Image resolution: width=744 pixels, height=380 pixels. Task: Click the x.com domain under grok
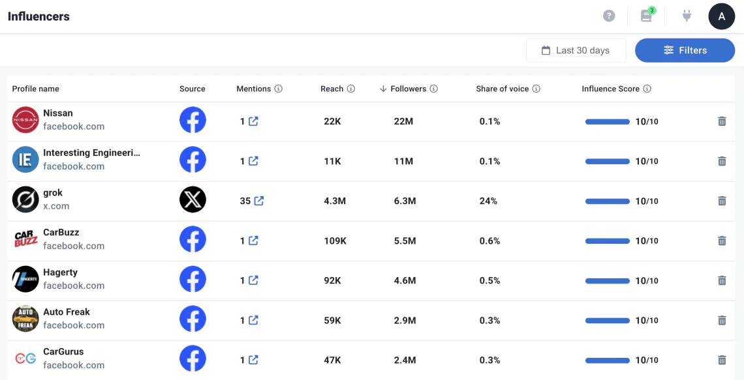[56, 206]
